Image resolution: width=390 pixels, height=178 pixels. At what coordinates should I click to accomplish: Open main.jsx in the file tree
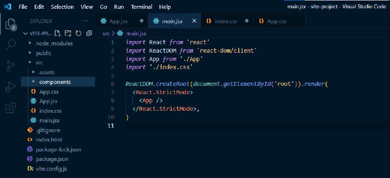[x=50, y=120]
